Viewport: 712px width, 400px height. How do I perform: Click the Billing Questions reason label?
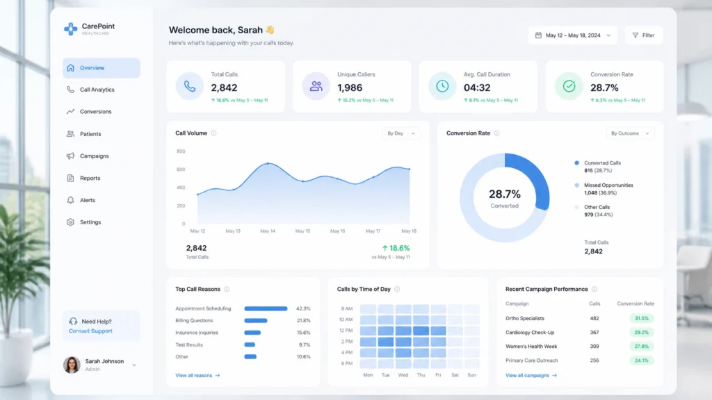tap(194, 321)
